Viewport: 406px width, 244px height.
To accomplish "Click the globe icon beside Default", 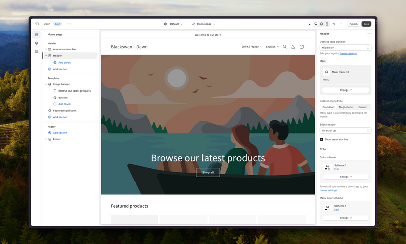I will [165, 24].
